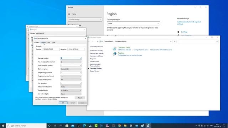
Task: Show hidden system tray icons
Action: (196, 126)
